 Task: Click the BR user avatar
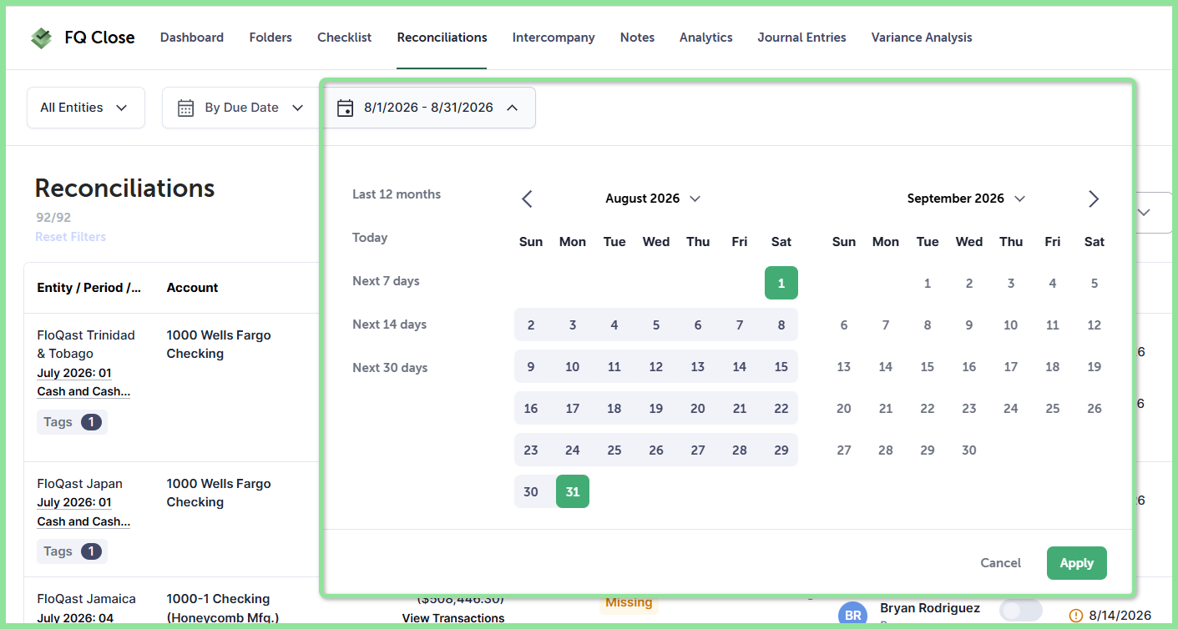click(x=853, y=615)
